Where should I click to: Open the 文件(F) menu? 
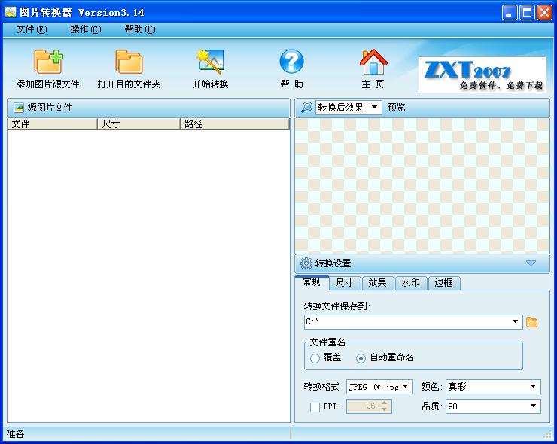coord(31,29)
